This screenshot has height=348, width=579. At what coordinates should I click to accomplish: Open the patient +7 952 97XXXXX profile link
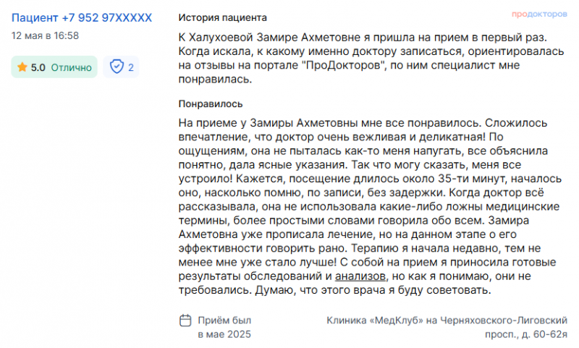[x=82, y=17]
